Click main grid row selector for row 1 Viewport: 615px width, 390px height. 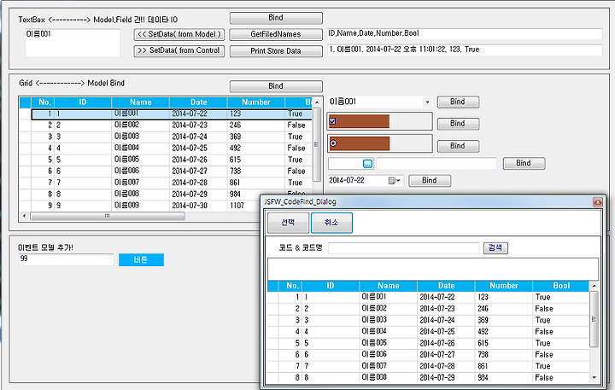point(25,114)
